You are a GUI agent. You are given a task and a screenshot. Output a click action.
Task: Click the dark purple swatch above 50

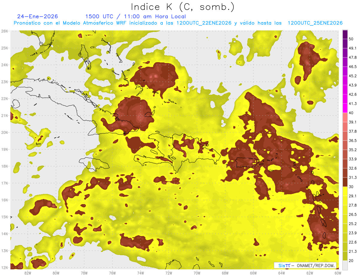[x=345, y=34]
